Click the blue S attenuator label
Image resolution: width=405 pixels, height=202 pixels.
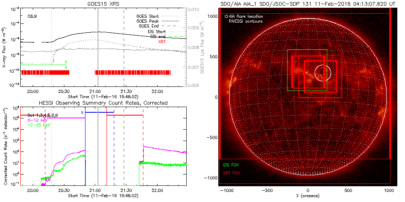click(x=82, y=112)
